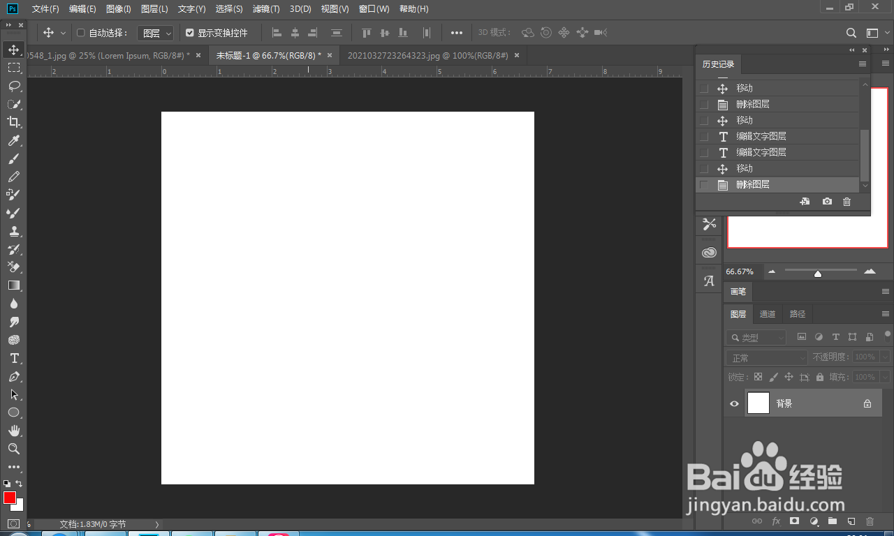Toggle Quick Mask mode
894x536 pixels.
coord(13,523)
